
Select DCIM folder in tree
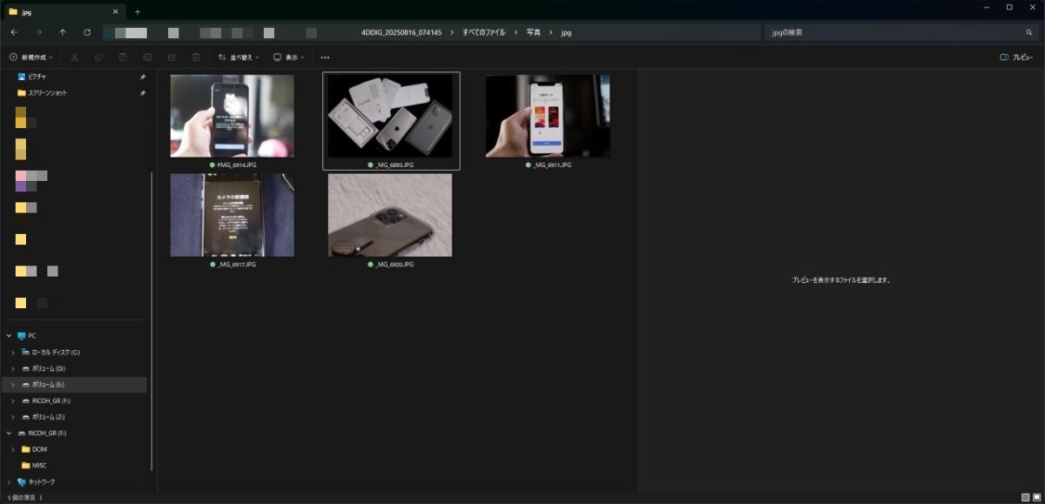[x=39, y=449]
